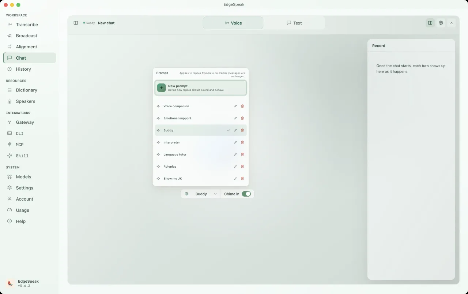Go to Models under System
Image resolution: width=468 pixels, height=294 pixels.
(x=30, y=177)
